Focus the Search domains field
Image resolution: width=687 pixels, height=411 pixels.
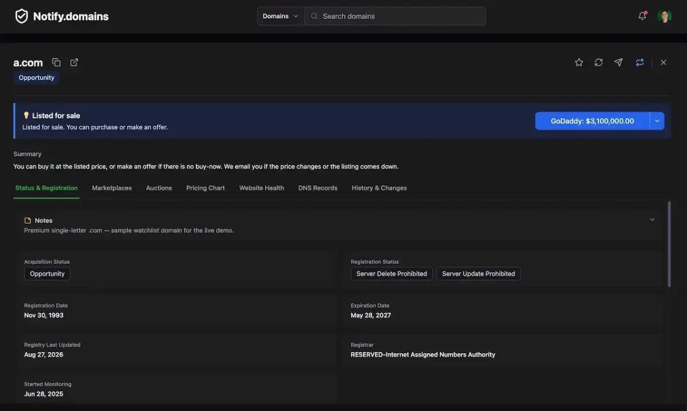click(396, 16)
